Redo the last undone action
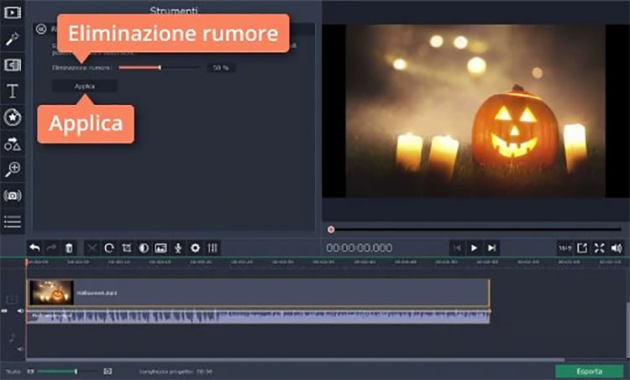630x380 pixels. click(51, 248)
